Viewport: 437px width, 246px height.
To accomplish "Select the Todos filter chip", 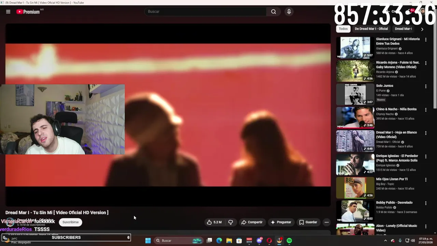I will [343, 29].
